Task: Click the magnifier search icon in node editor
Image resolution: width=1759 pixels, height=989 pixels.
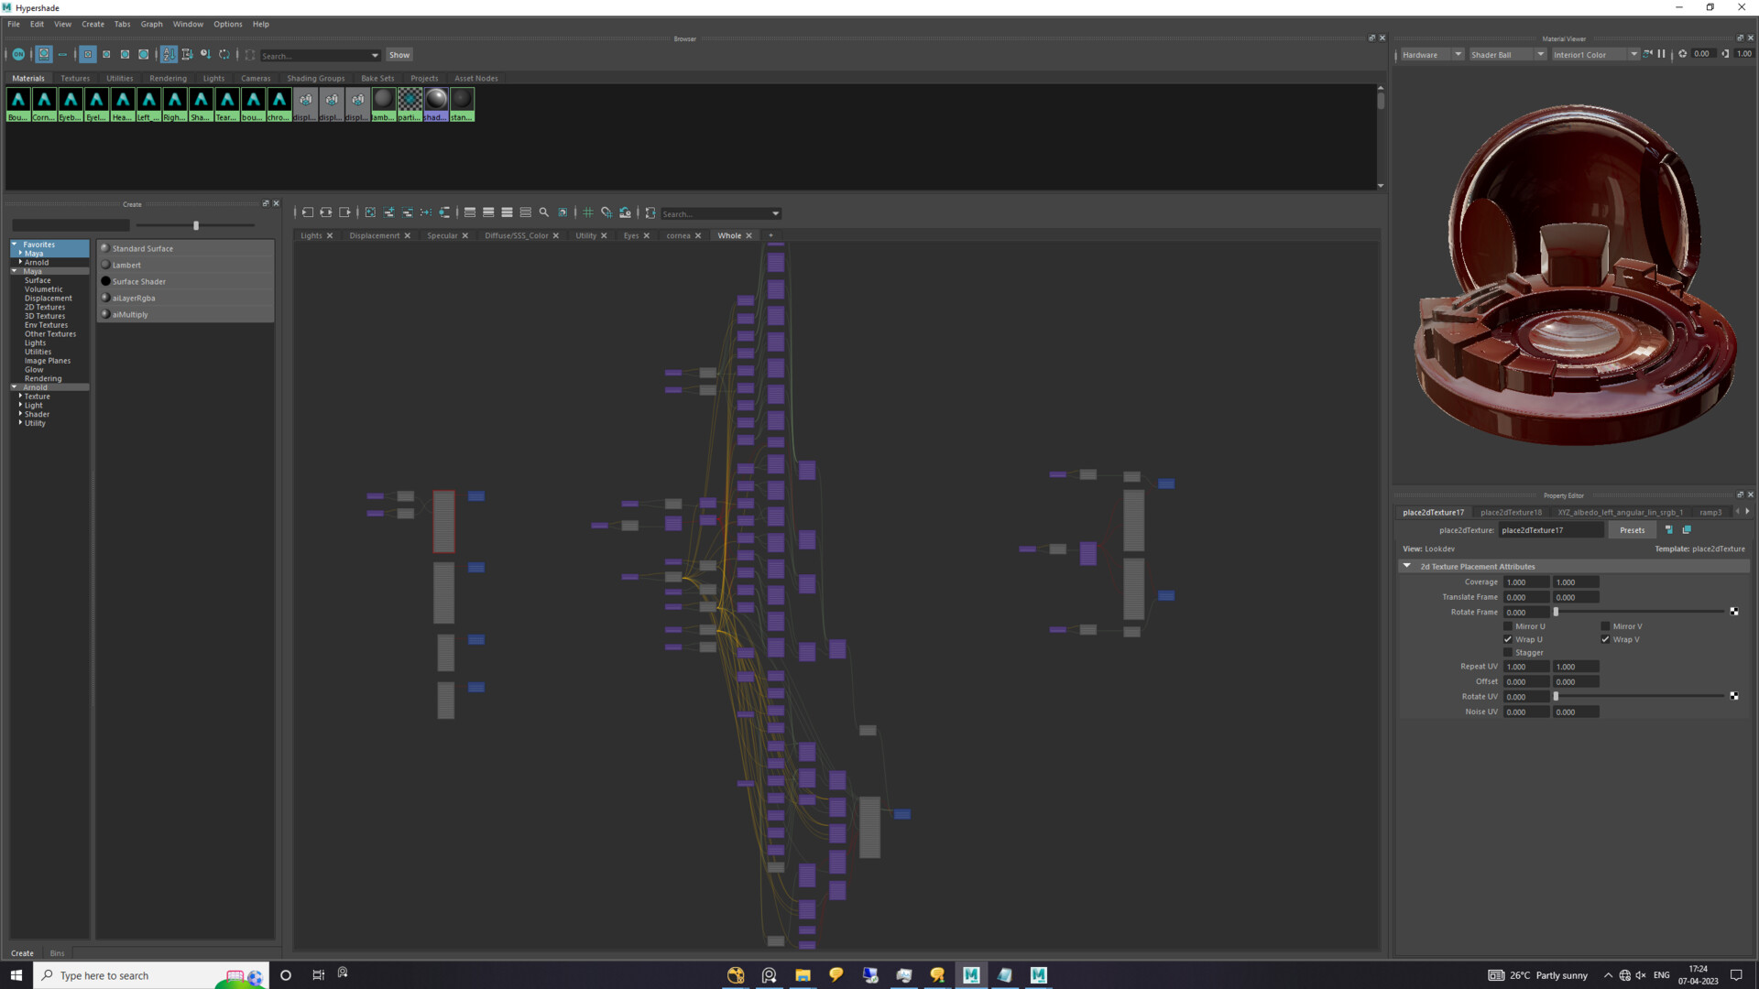Action: [x=544, y=212]
